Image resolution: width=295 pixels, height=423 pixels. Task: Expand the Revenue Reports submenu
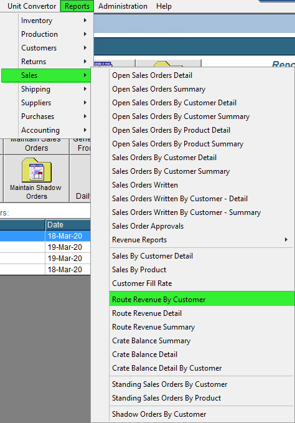202,240
